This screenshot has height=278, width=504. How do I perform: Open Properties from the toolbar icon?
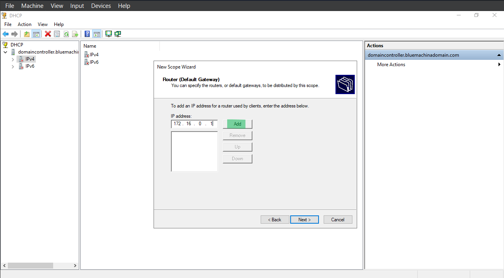tap(57, 34)
